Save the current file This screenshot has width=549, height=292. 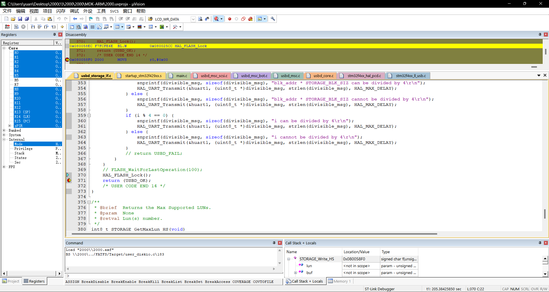pos(20,19)
